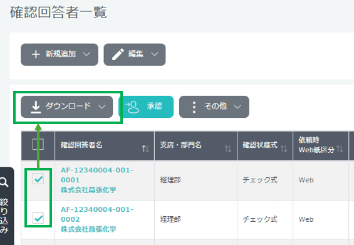Open the その他 dropdown chevron

[237, 107]
